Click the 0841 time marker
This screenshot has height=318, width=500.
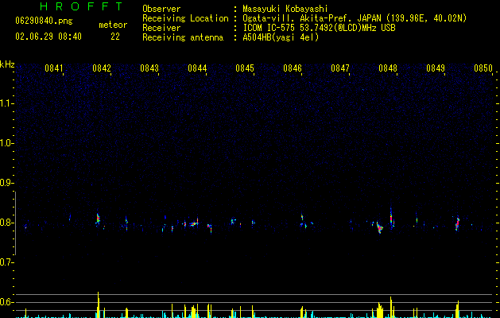point(53,68)
